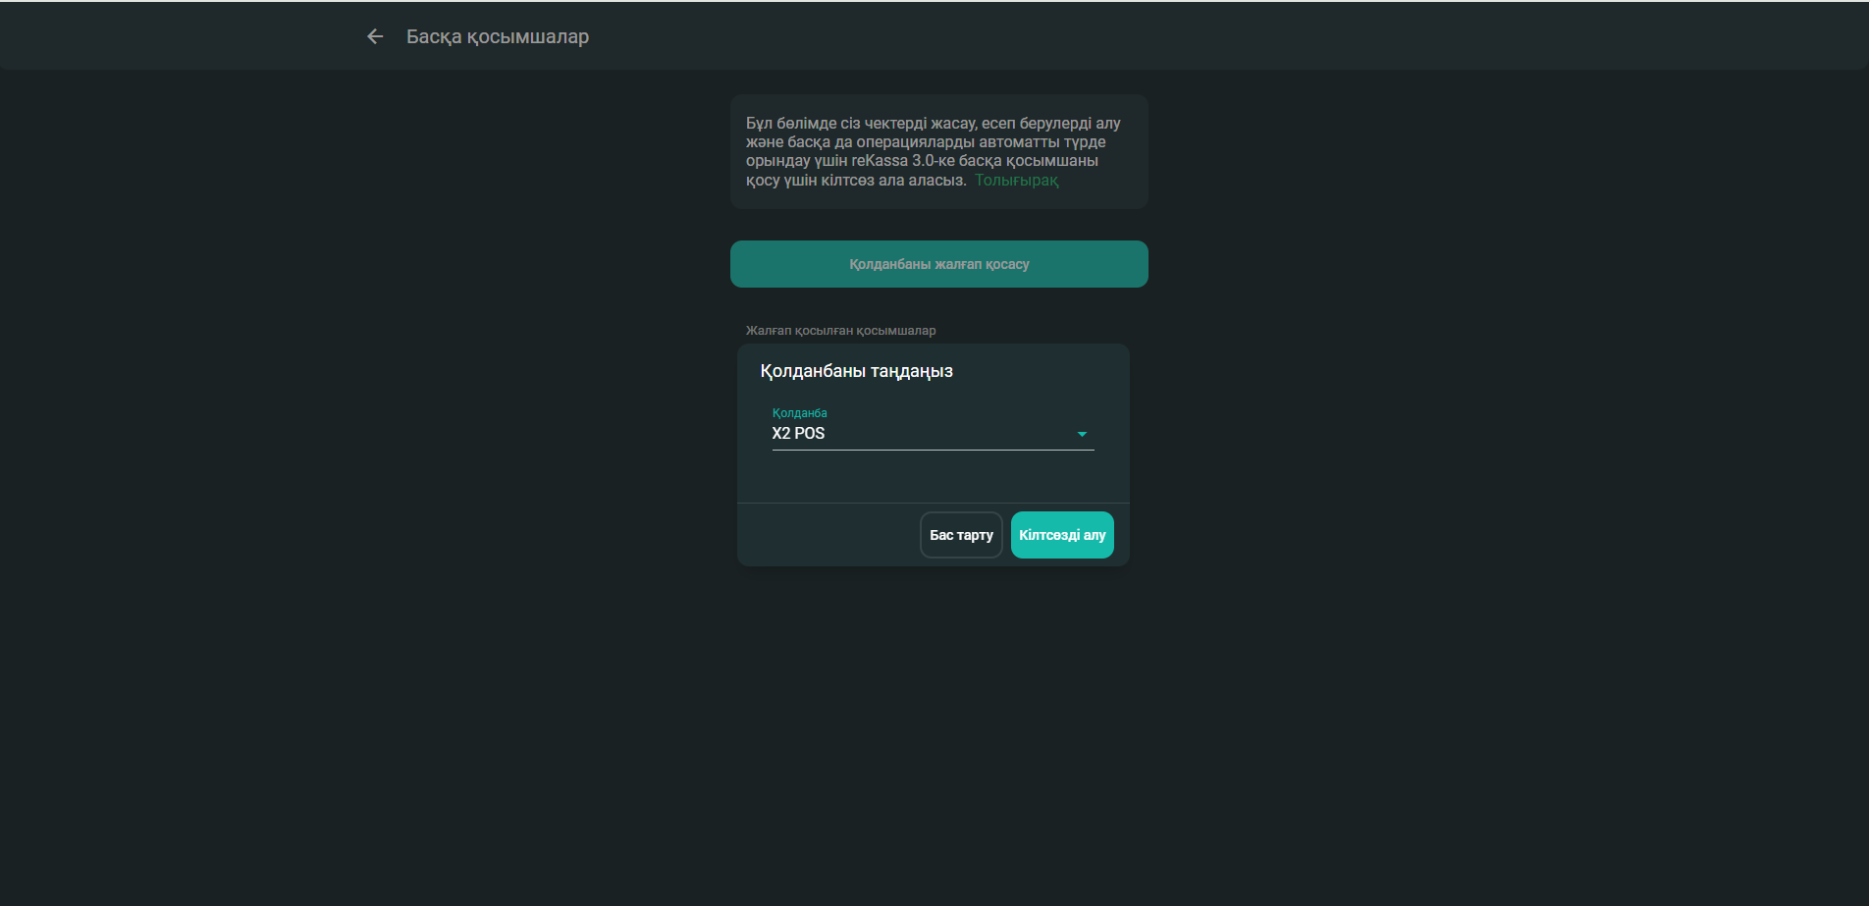This screenshot has width=1870, height=906.
Task: Click the Қолданбаны таңдаңыз dialog heading
Action: [x=856, y=371]
